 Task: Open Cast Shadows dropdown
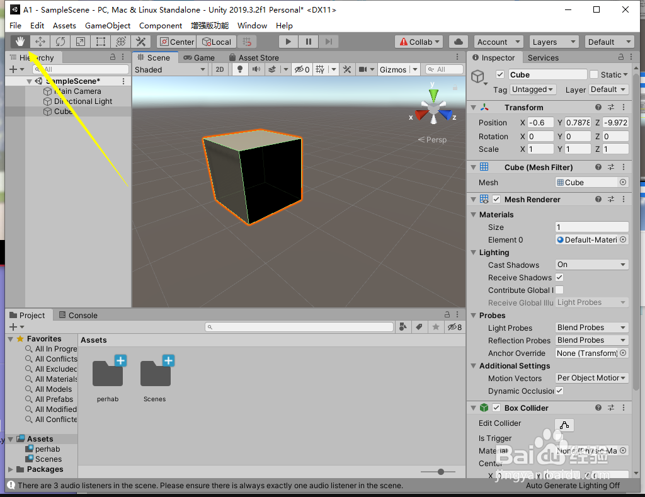(591, 265)
